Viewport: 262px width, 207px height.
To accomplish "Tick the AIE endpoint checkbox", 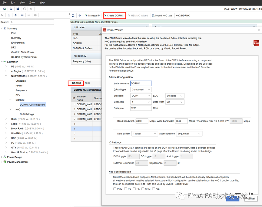I will pos(154,189).
